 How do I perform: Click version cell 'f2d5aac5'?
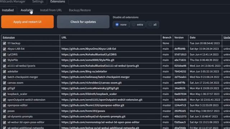(180, 122)
